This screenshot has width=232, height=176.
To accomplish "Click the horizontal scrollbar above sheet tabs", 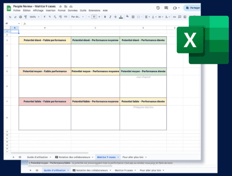I will [x=50, y=153].
